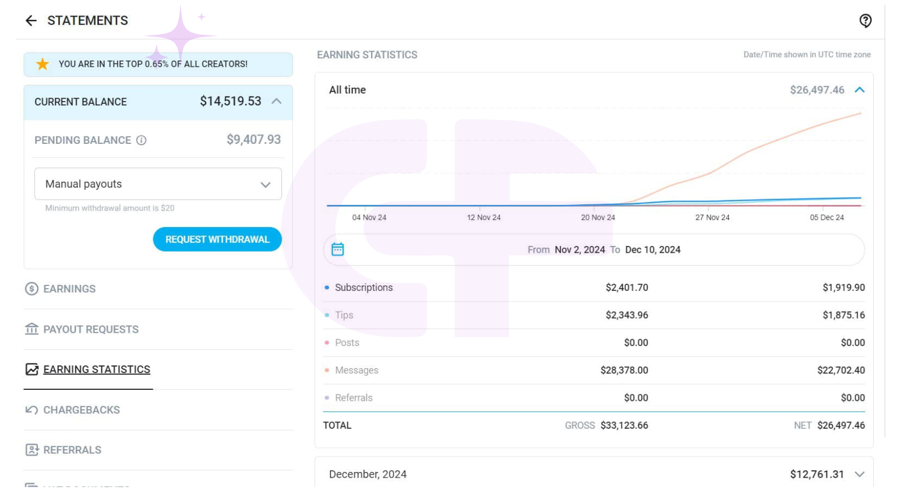Click the minimum withdrawal amount note

click(x=109, y=208)
